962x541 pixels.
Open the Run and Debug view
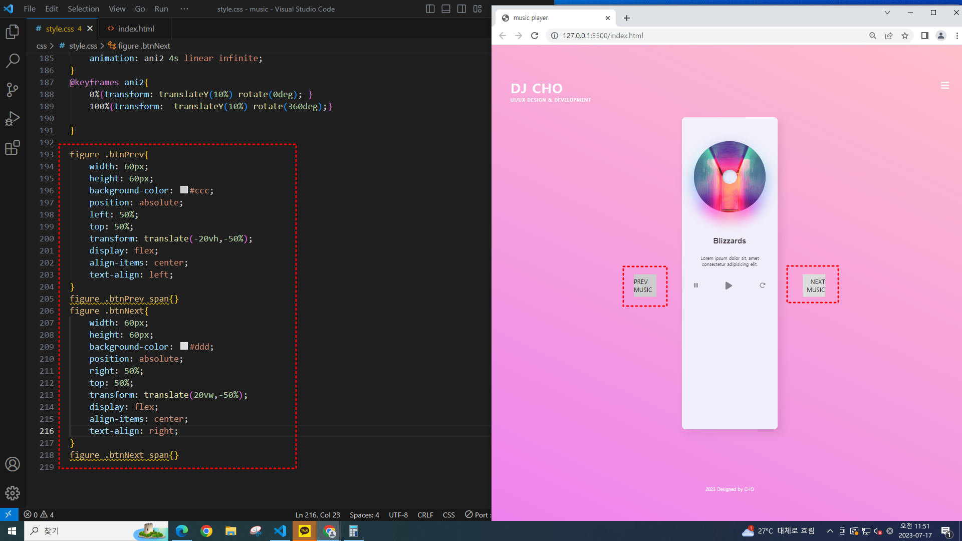(x=13, y=119)
